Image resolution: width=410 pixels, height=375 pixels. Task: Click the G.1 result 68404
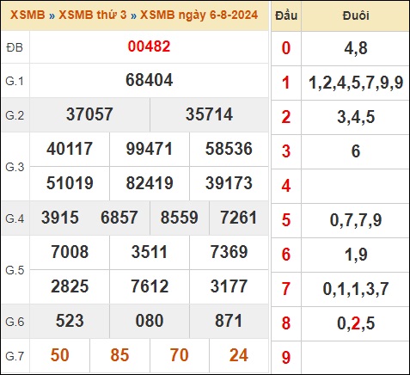(149, 80)
